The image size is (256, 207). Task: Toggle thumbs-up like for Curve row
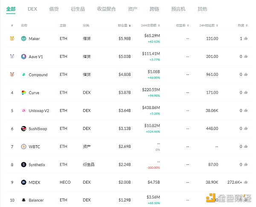(x=246, y=92)
